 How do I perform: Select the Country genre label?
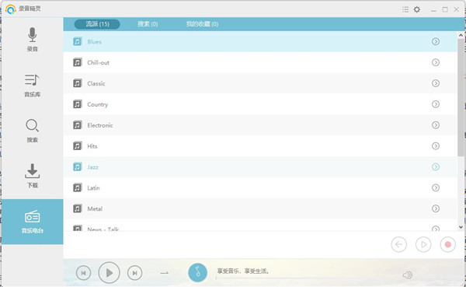[x=98, y=104]
